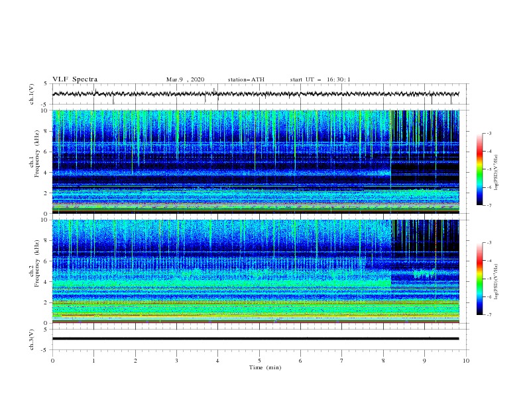525x405 pixels.
Task: Click the "Time (min)" x-axis label
Action: tap(265, 367)
